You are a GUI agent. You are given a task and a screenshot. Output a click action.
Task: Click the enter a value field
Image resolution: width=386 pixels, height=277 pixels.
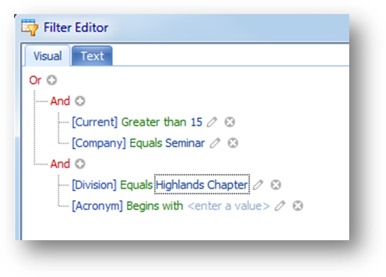click(229, 206)
